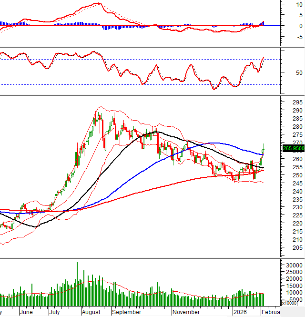
Task: Select the 240 level on the price axis
Action: pyautogui.click(x=297, y=192)
